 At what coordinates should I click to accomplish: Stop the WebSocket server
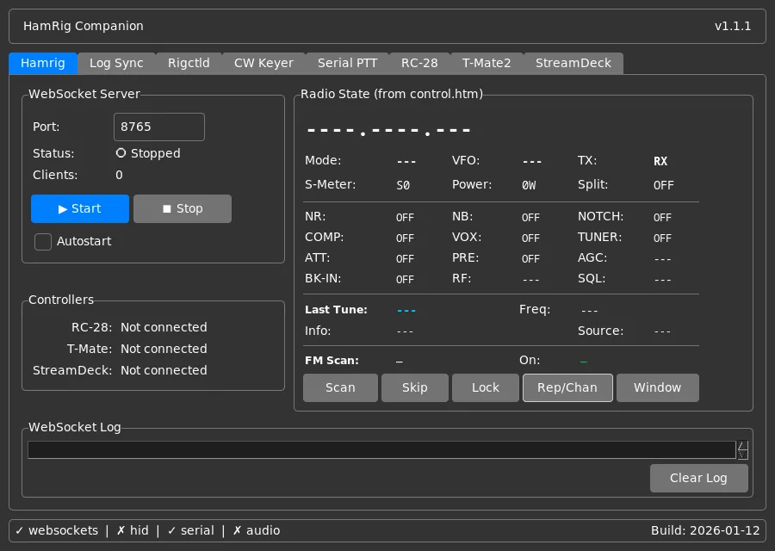(x=183, y=208)
